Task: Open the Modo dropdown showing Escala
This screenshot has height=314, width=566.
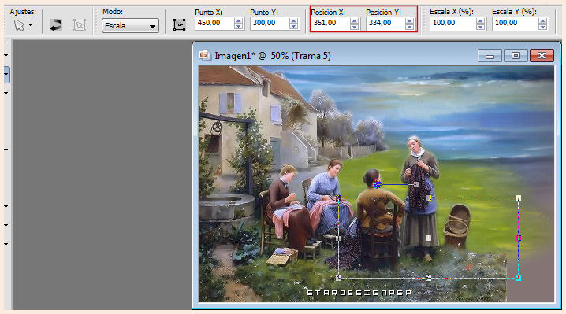Action: (130, 26)
